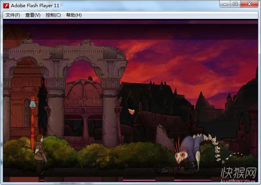Maximize the Flash Player window
The width and height of the screenshot is (261, 185).
(235, 4)
